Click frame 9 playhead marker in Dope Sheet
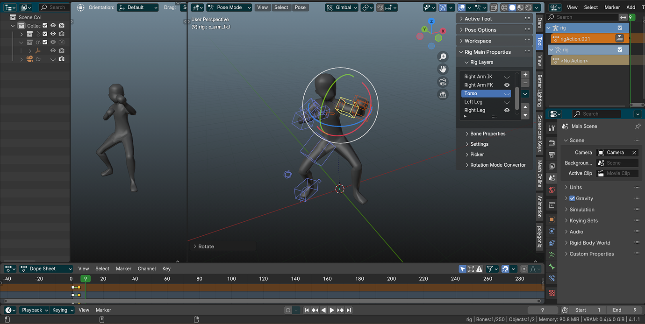This screenshot has width=645, height=324. pos(85,279)
